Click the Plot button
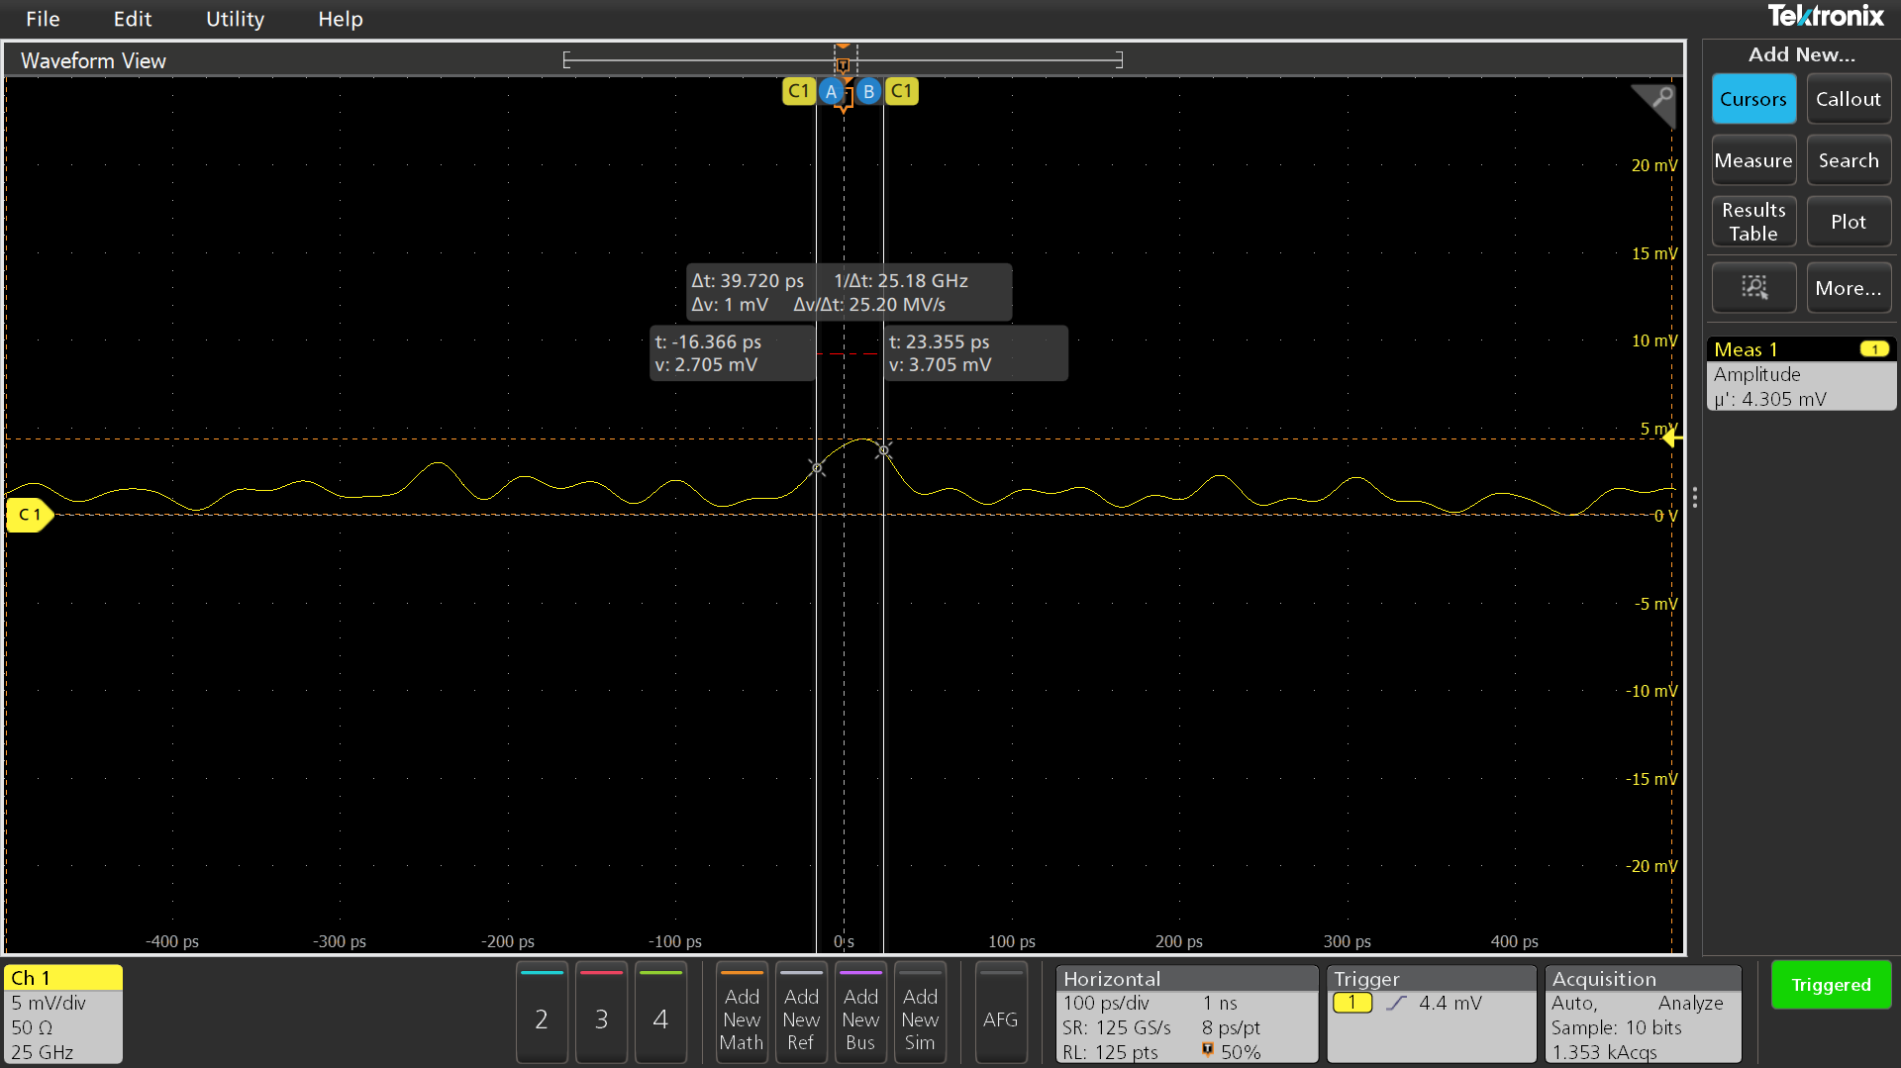1901x1068 pixels. (x=1848, y=222)
